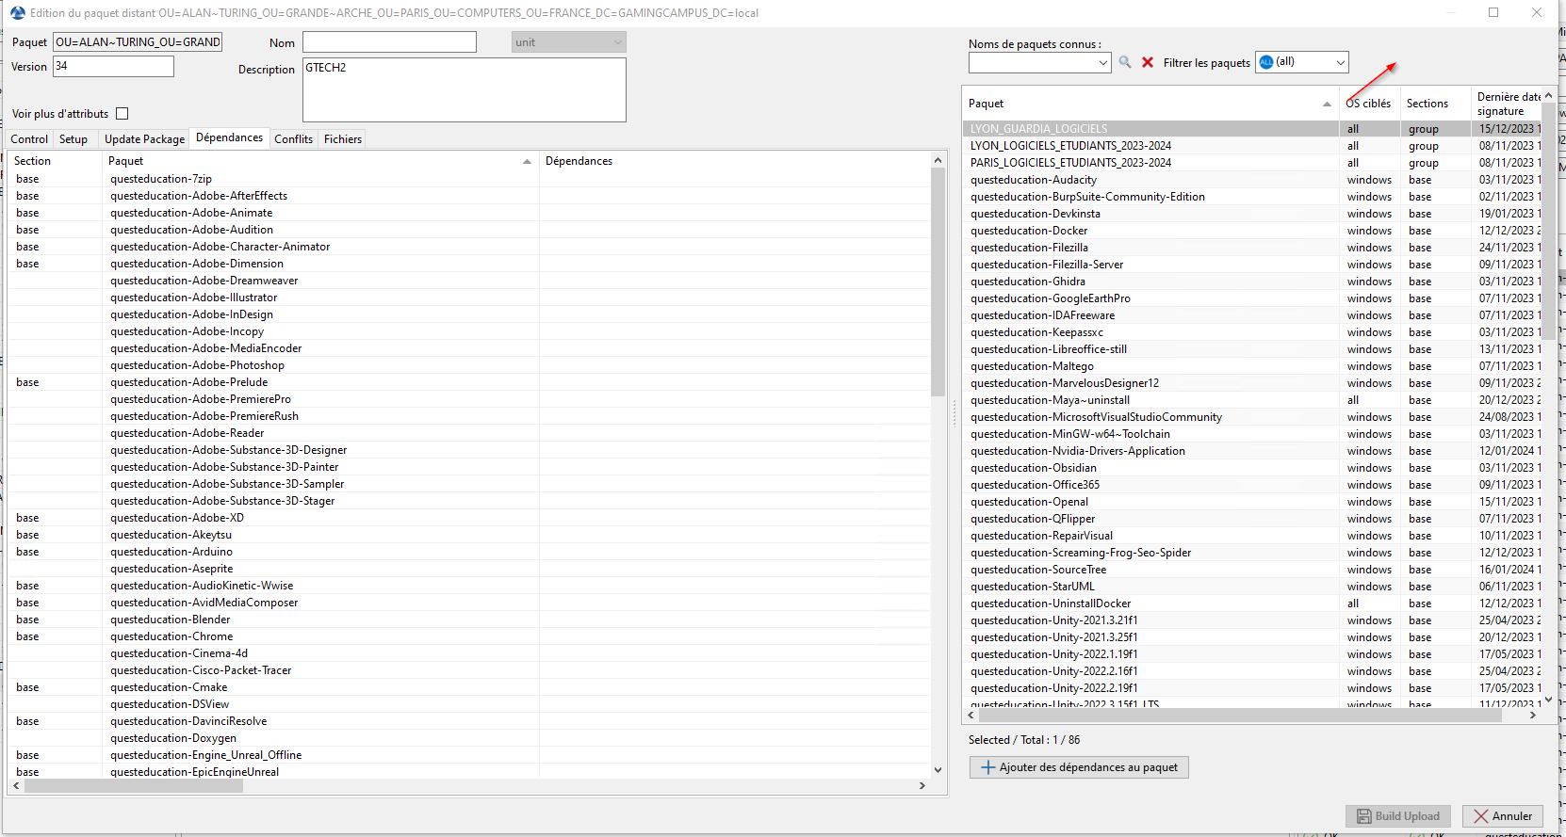1566x837 pixels.
Task: Select questeducation-Docker in known packages
Action: (1252, 231)
